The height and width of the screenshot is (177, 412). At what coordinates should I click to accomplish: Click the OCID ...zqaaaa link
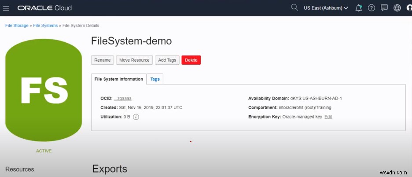point(123,98)
